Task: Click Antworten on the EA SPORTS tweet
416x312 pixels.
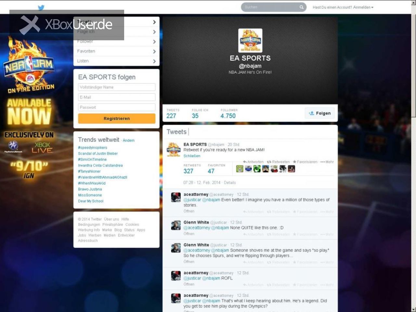Action: 253,162
